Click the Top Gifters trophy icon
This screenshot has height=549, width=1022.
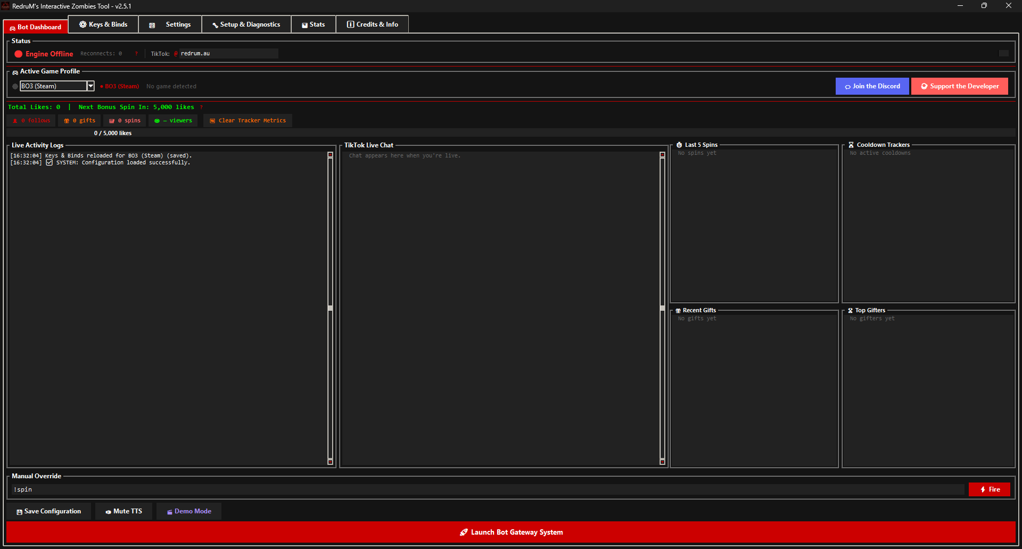click(850, 310)
